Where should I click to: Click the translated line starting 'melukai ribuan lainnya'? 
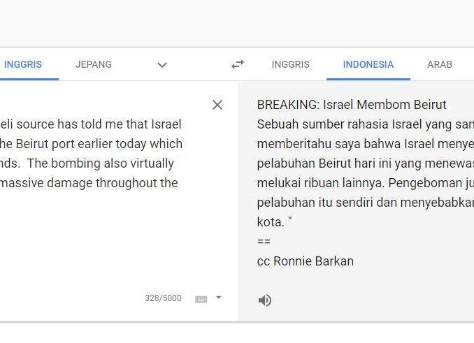pos(366,183)
